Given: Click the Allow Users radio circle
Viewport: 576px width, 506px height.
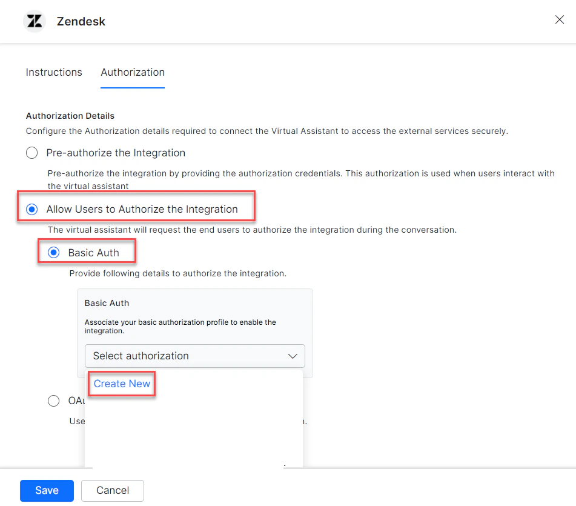Looking at the screenshot, I should (31, 209).
